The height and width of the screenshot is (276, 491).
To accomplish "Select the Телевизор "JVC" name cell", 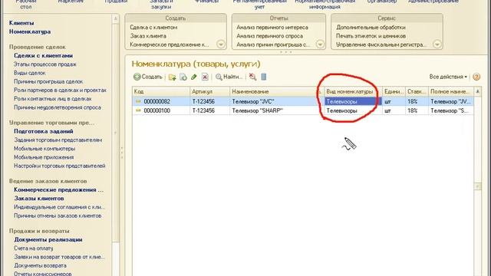I will (x=277, y=101).
